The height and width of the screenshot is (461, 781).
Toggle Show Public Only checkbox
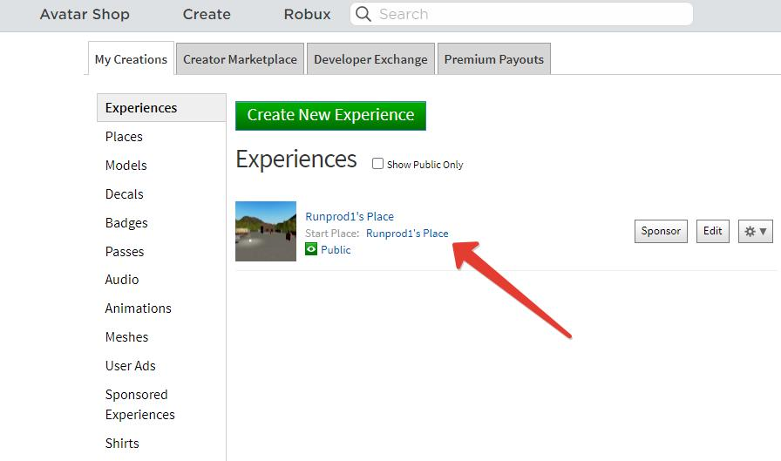click(x=377, y=164)
